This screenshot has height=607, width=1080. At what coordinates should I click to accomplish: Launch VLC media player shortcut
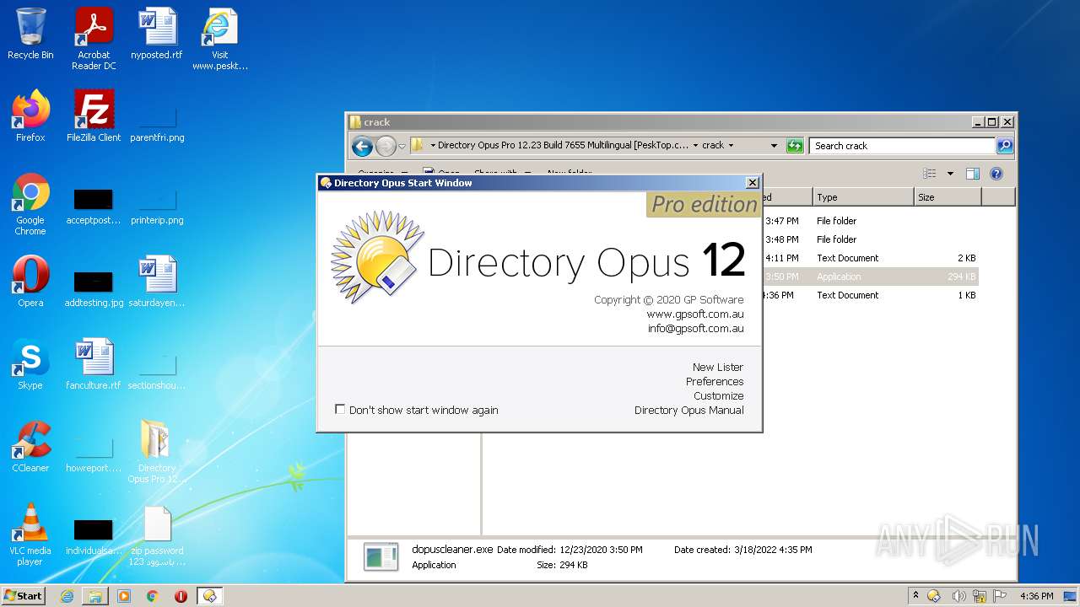click(30, 534)
